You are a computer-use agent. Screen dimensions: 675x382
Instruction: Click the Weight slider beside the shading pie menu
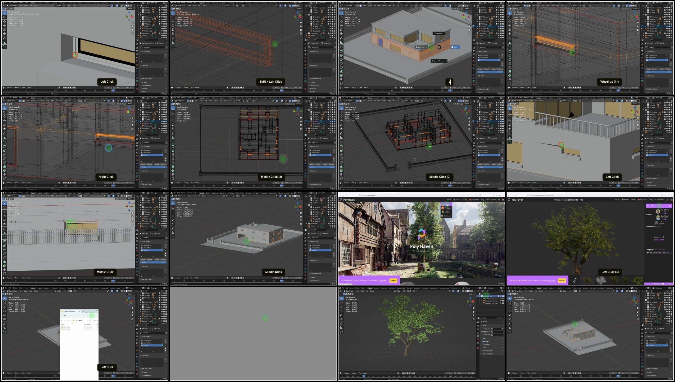[x=490, y=72]
